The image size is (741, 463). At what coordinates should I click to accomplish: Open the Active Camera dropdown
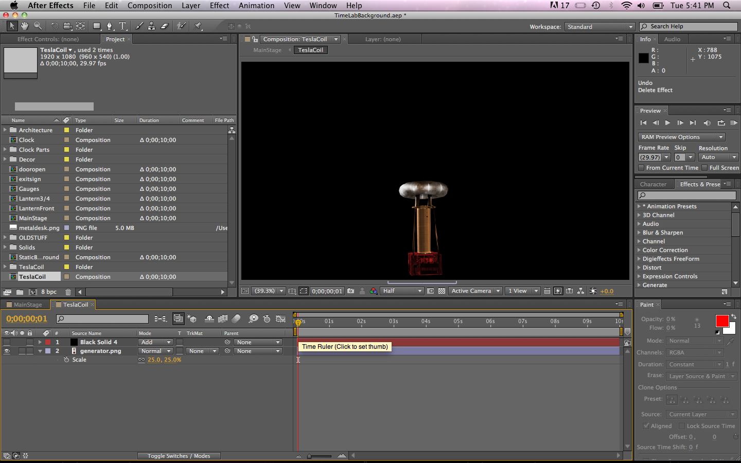tap(475, 291)
